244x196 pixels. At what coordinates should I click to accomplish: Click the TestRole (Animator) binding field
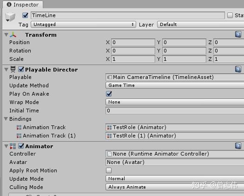[x=175, y=127]
